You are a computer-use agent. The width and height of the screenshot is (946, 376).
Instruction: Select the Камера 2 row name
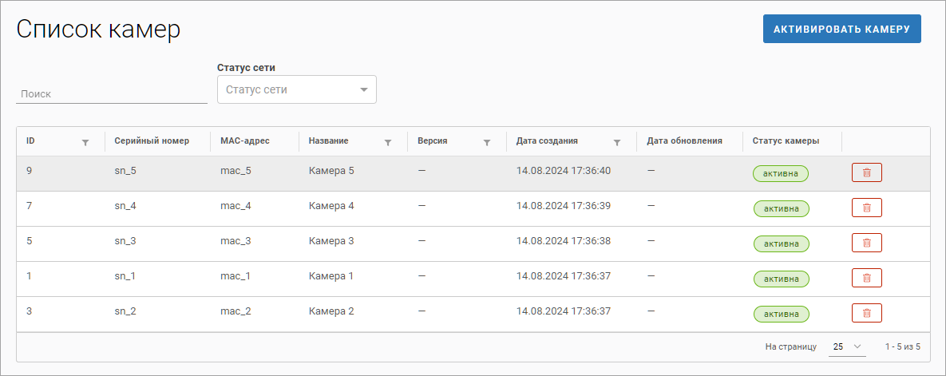click(x=331, y=311)
